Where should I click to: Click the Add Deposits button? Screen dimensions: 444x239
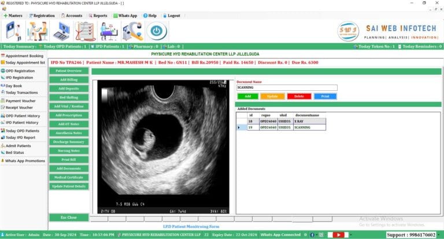tap(69, 89)
